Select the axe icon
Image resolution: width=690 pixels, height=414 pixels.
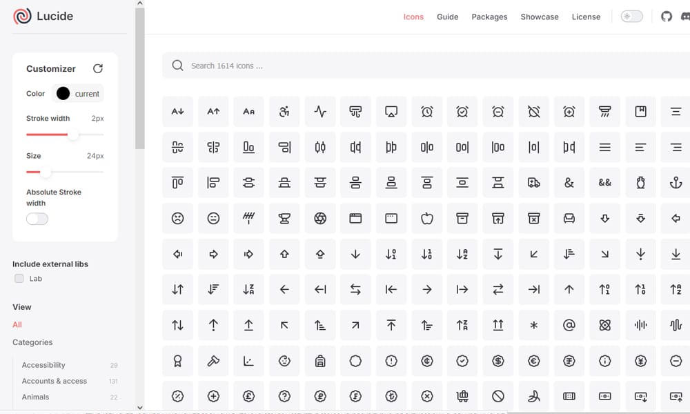point(213,361)
